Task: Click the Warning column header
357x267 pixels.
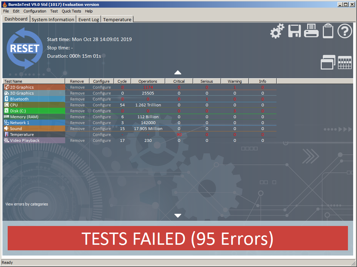Action: pyautogui.click(x=235, y=81)
